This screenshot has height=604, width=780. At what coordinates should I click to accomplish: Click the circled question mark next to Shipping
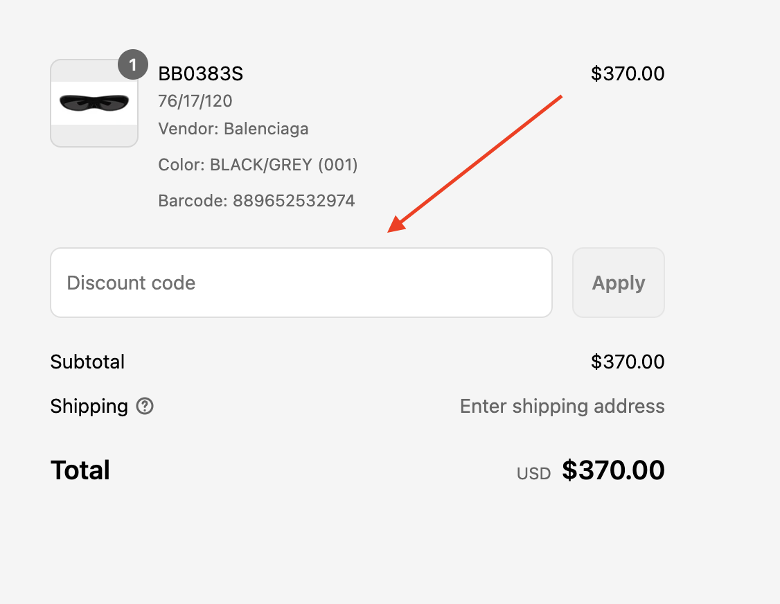(144, 407)
